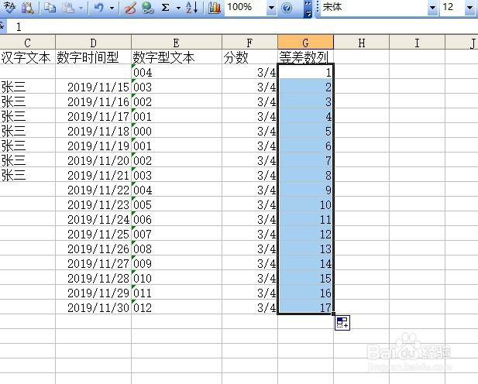Select 张三 cell beside 2019/11/21

(x=27, y=175)
